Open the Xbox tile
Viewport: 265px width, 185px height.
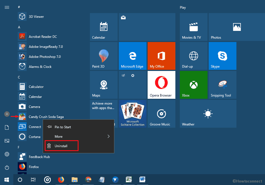[194, 85]
